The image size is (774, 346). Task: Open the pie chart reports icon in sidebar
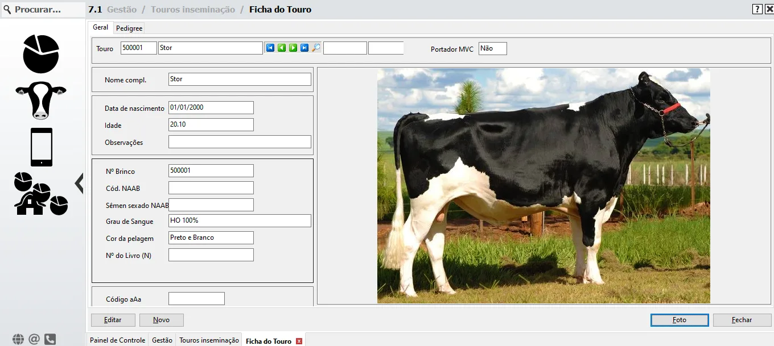(x=41, y=54)
